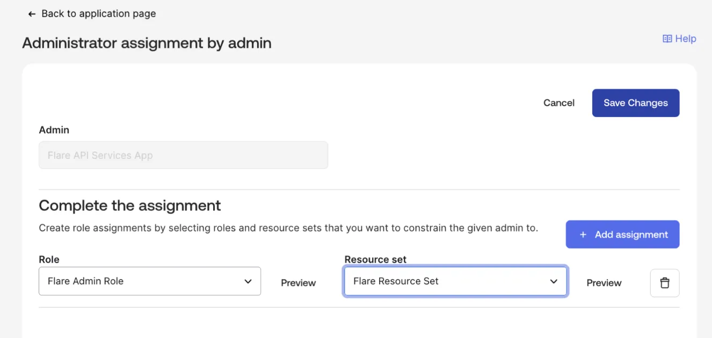This screenshot has height=338, width=712.
Task: Click the 'Role' field label
Action: tap(49, 259)
